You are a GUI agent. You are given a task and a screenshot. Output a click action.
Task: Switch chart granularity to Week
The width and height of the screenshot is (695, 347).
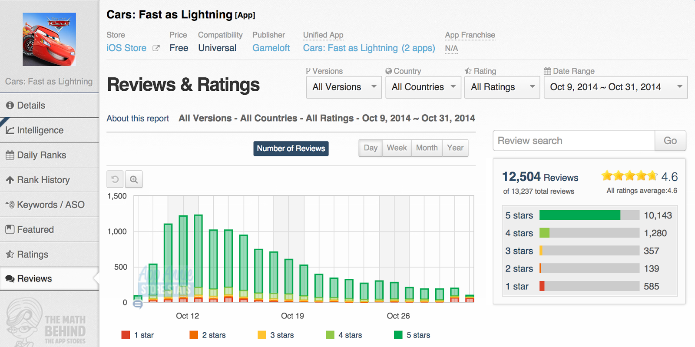click(397, 148)
